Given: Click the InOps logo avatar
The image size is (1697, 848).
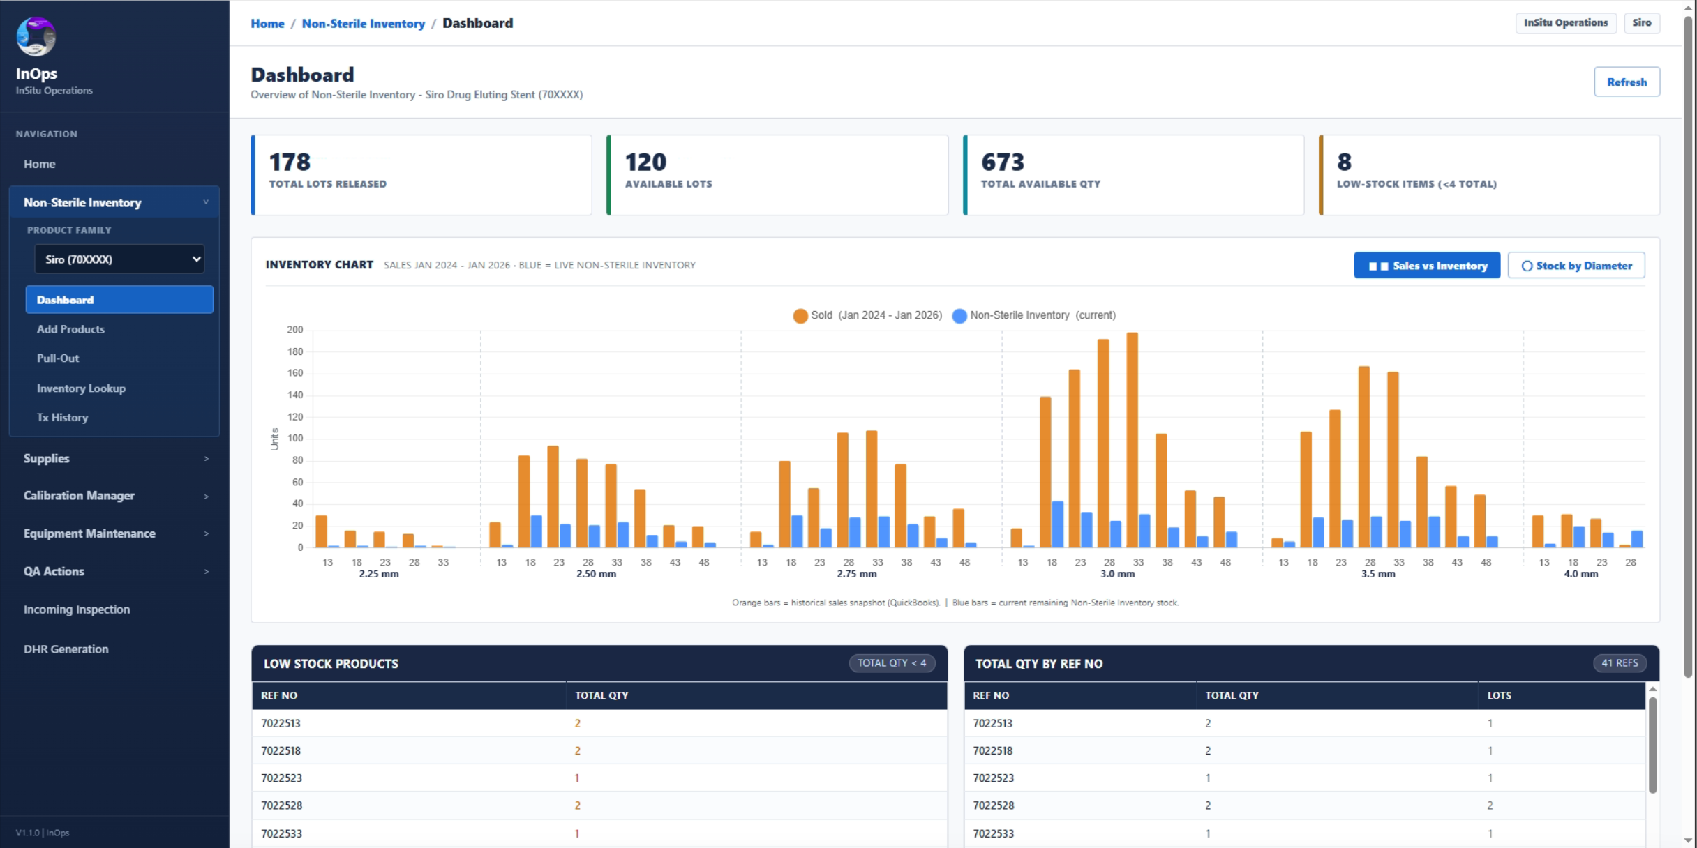Looking at the screenshot, I should (x=36, y=36).
